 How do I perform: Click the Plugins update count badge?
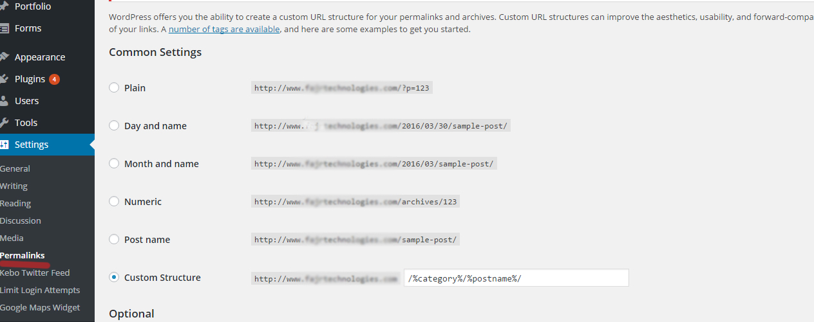pyautogui.click(x=54, y=79)
